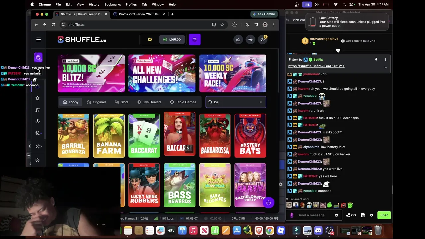425x239 pixels.
Task: Open a new Chrome tab
Action: [172, 14]
